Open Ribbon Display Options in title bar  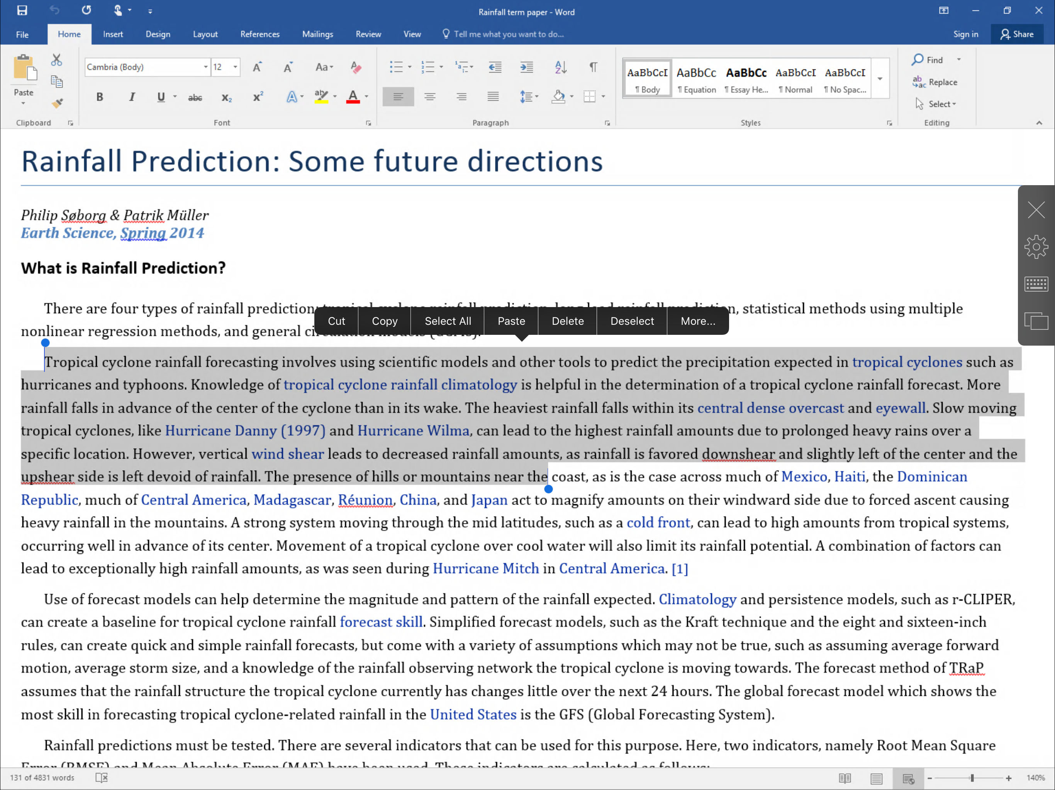(x=944, y=10)
